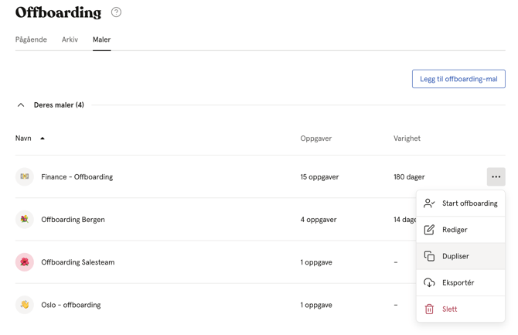This screenshot has height=335, width=518.
Task: Click the help question mark icon beside Offboarding
Action: pyautogui.click(x=116, y=12)
